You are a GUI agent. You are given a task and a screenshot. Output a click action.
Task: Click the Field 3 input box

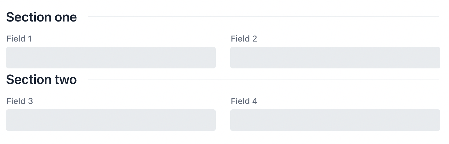click(111, 120)
